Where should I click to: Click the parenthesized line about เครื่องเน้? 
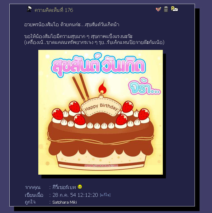pyautogui.click(x=94, y=42)
